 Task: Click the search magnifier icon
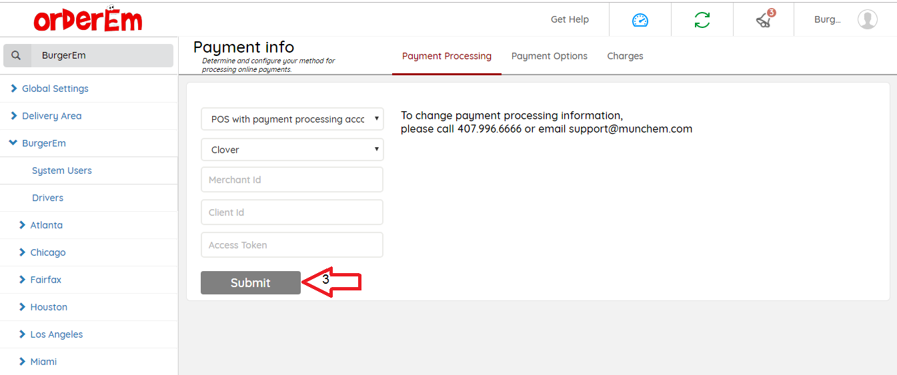point(17,56)
